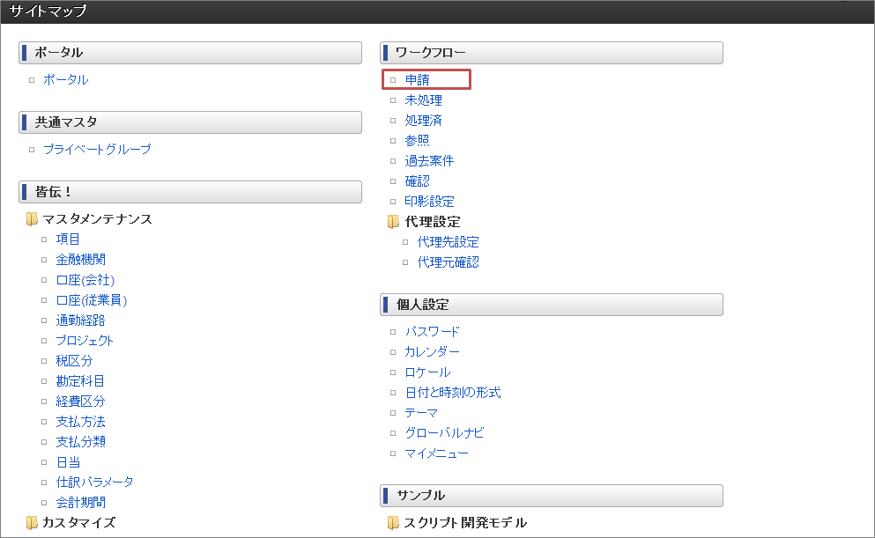Open the プロジェクト link
The width and height of the screenshot is (875, 538).
click(x=85, y=341)
